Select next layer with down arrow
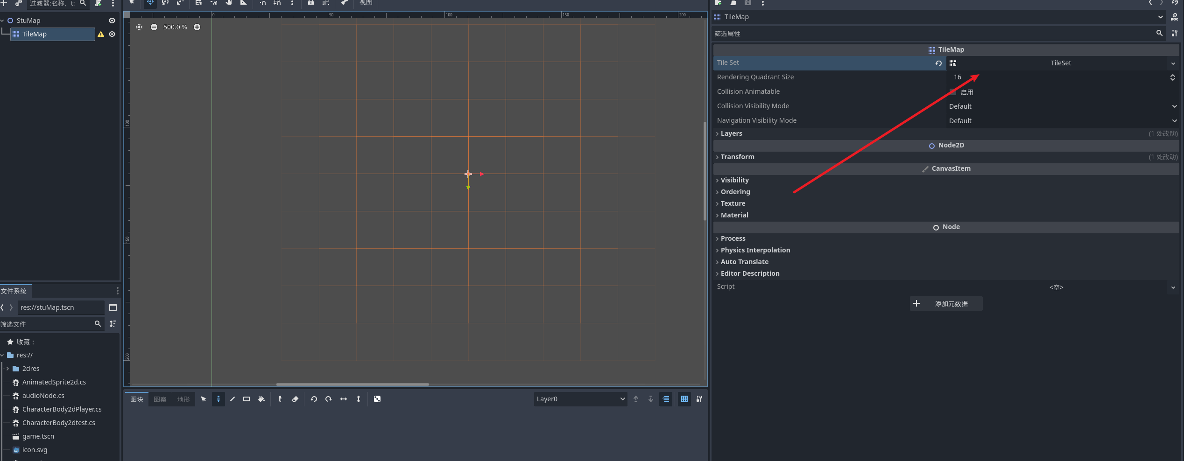 (x=651, y=399)
